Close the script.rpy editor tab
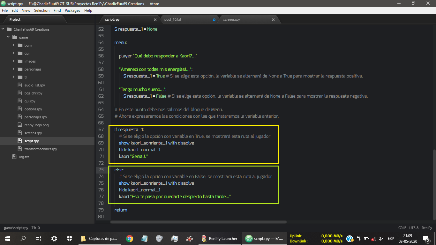The width and height of the screenshot is (436, 245). pos(155,20)
